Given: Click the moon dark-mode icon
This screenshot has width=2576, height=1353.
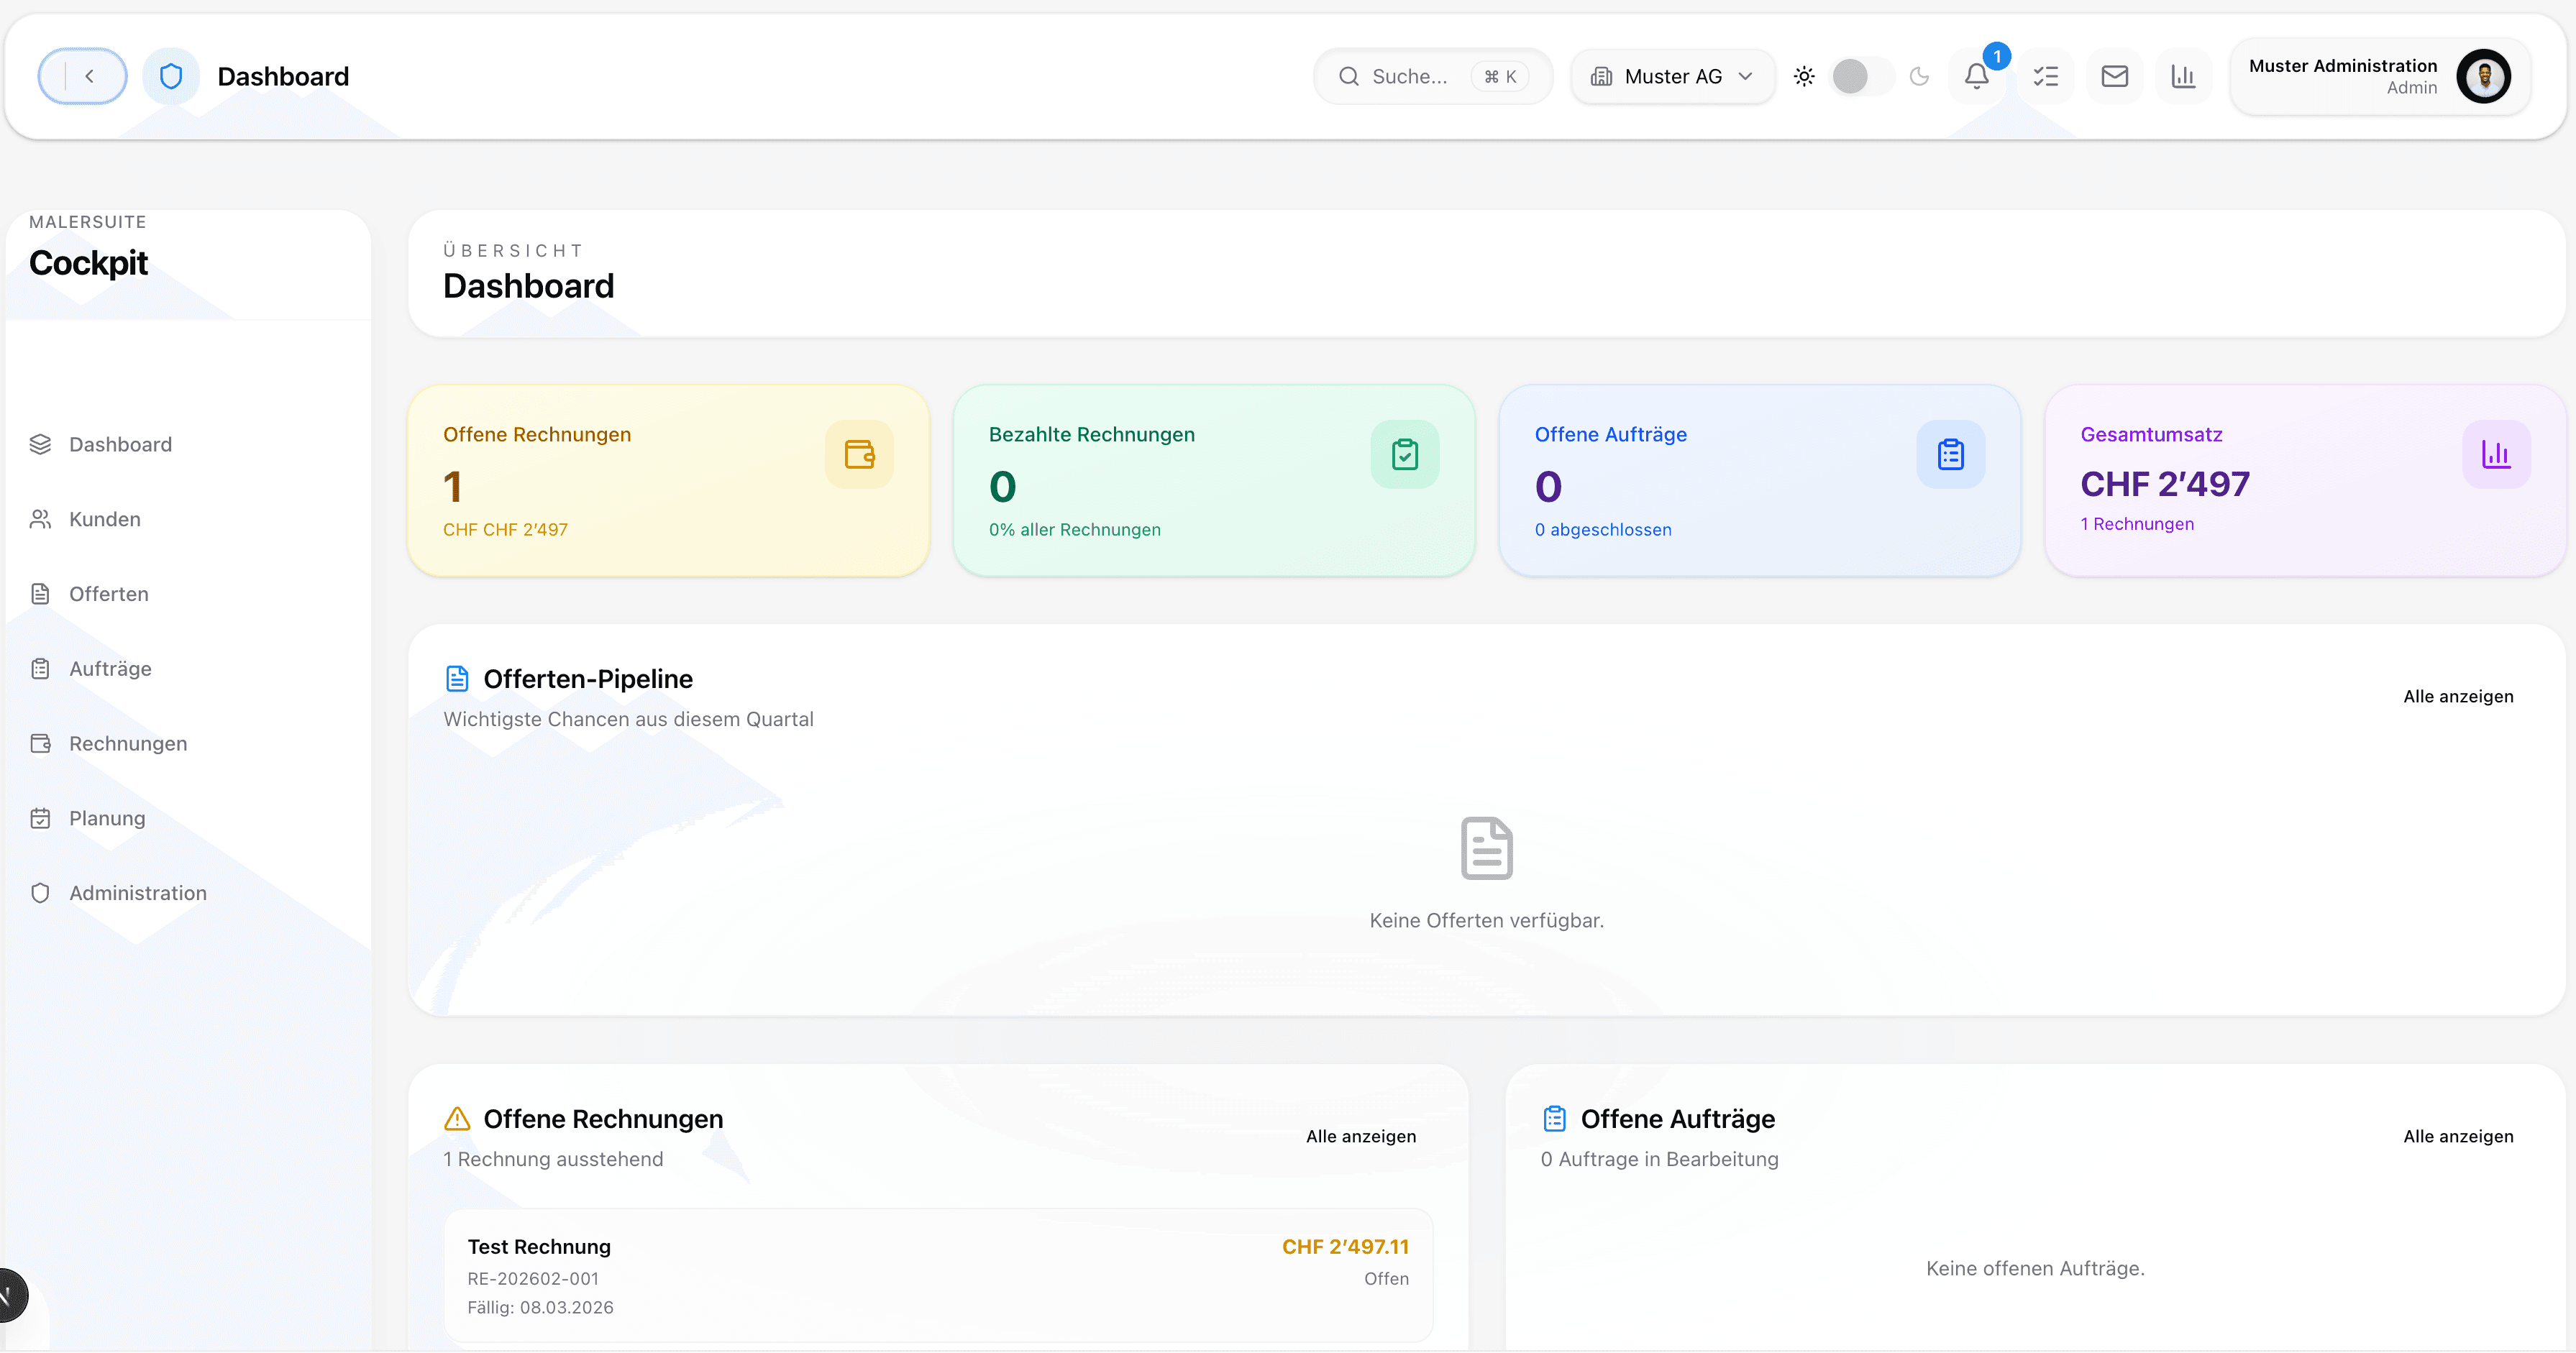Looking at the screenshot, I should tap(1919, 76).
